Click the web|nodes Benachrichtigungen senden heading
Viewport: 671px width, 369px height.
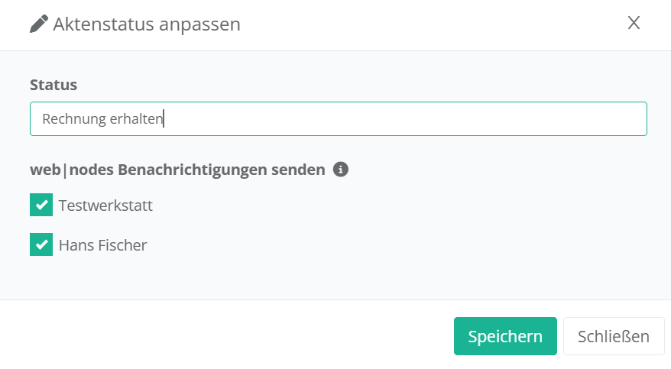pyautogui.click(x=177, y=170)
